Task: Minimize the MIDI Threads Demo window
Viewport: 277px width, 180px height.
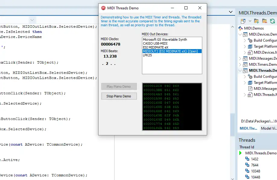Action: [x=172, y=8]
